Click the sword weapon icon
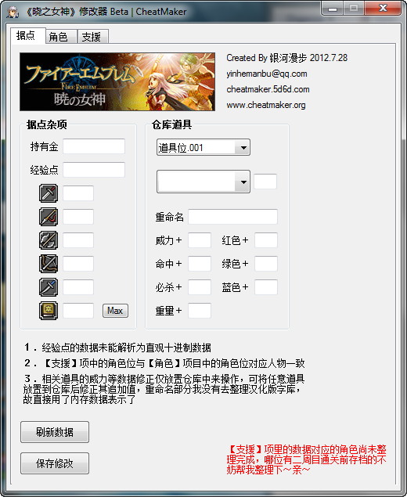 pyautogui.click(x=49, y=193)
